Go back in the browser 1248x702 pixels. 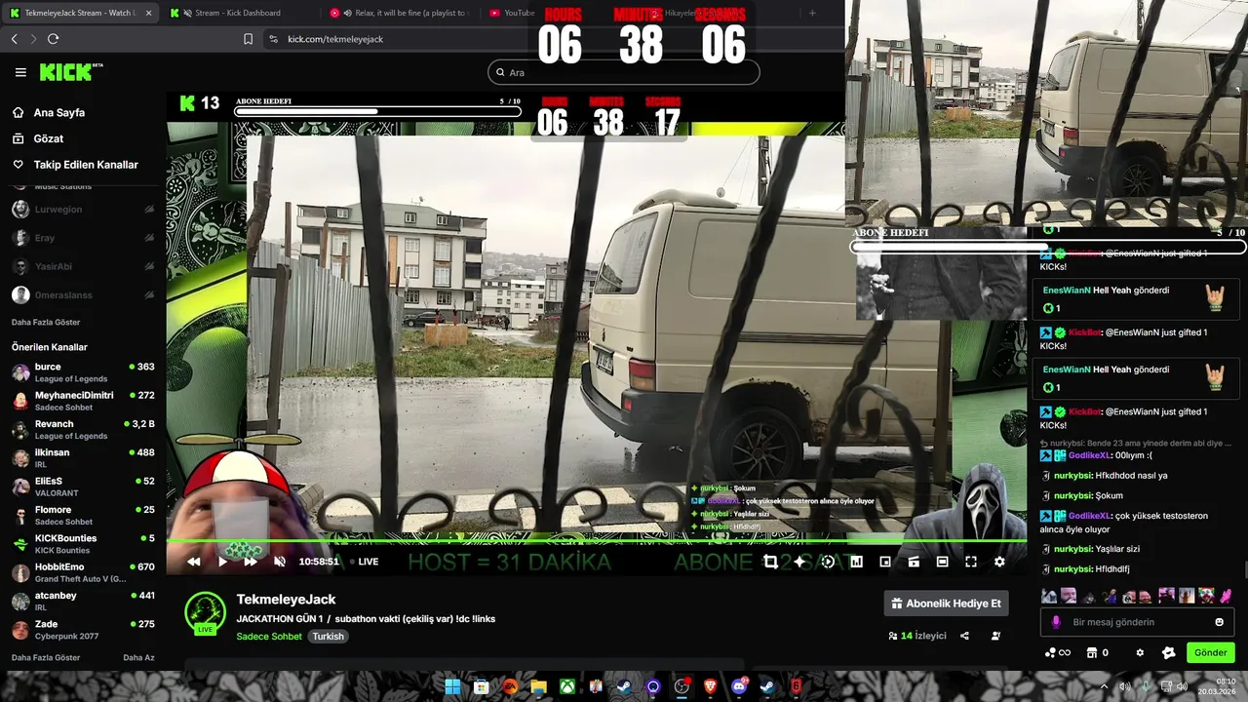(x=14, y=39)
